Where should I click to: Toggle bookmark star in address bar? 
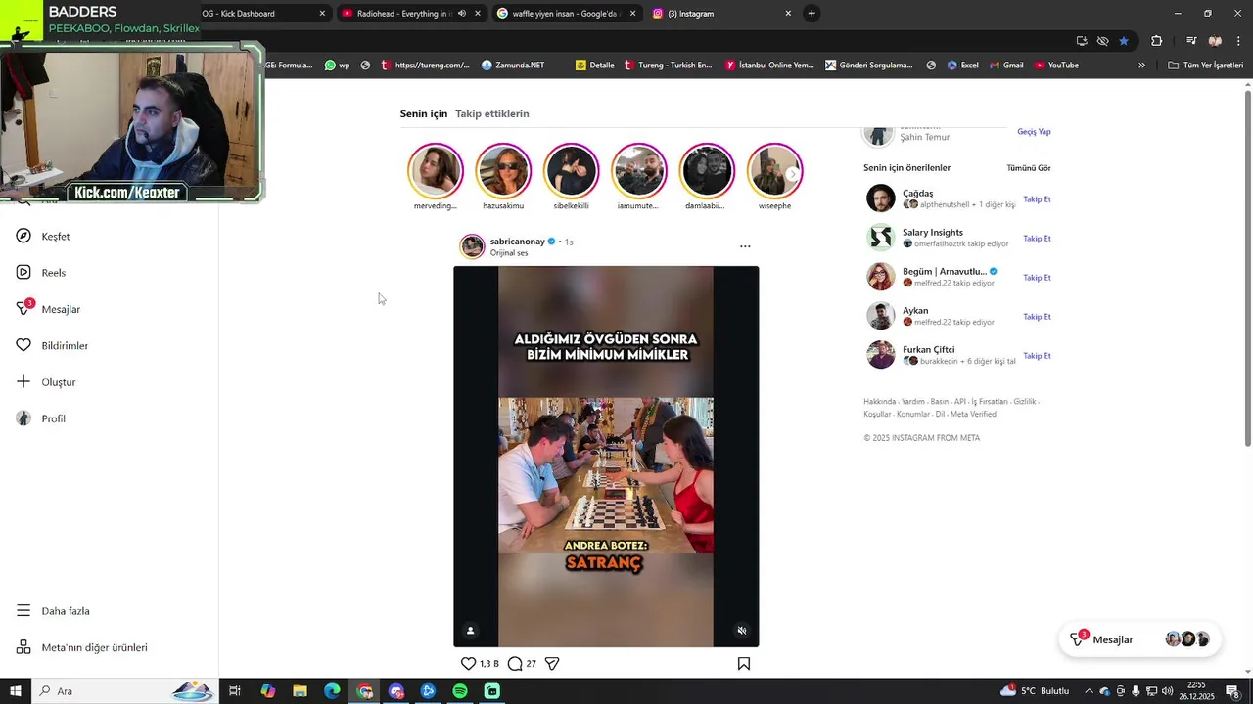coord(1124,41)
